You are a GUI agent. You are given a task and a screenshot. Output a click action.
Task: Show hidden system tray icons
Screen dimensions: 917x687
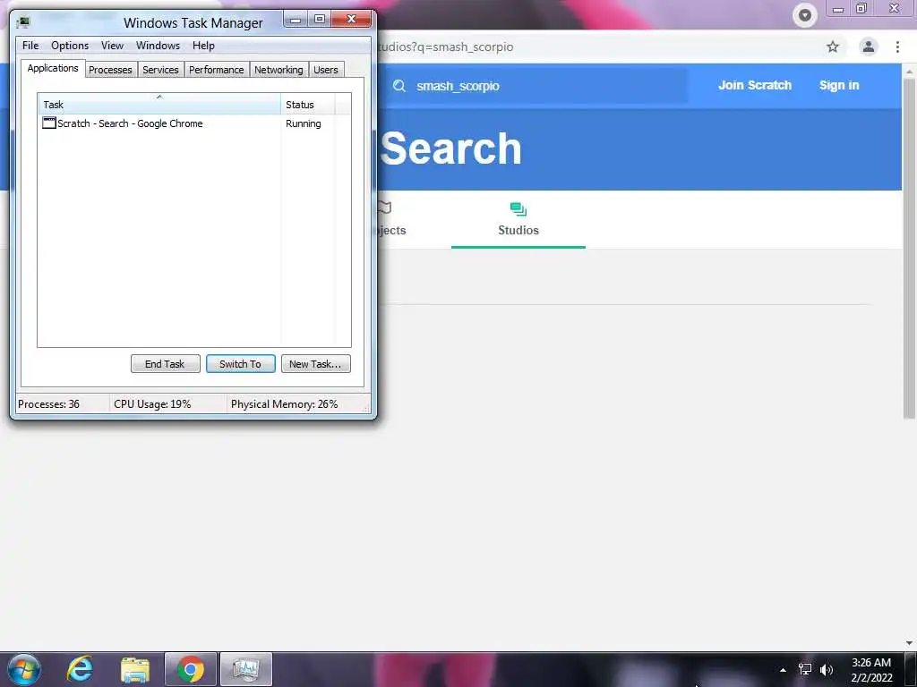click(783, 670)
